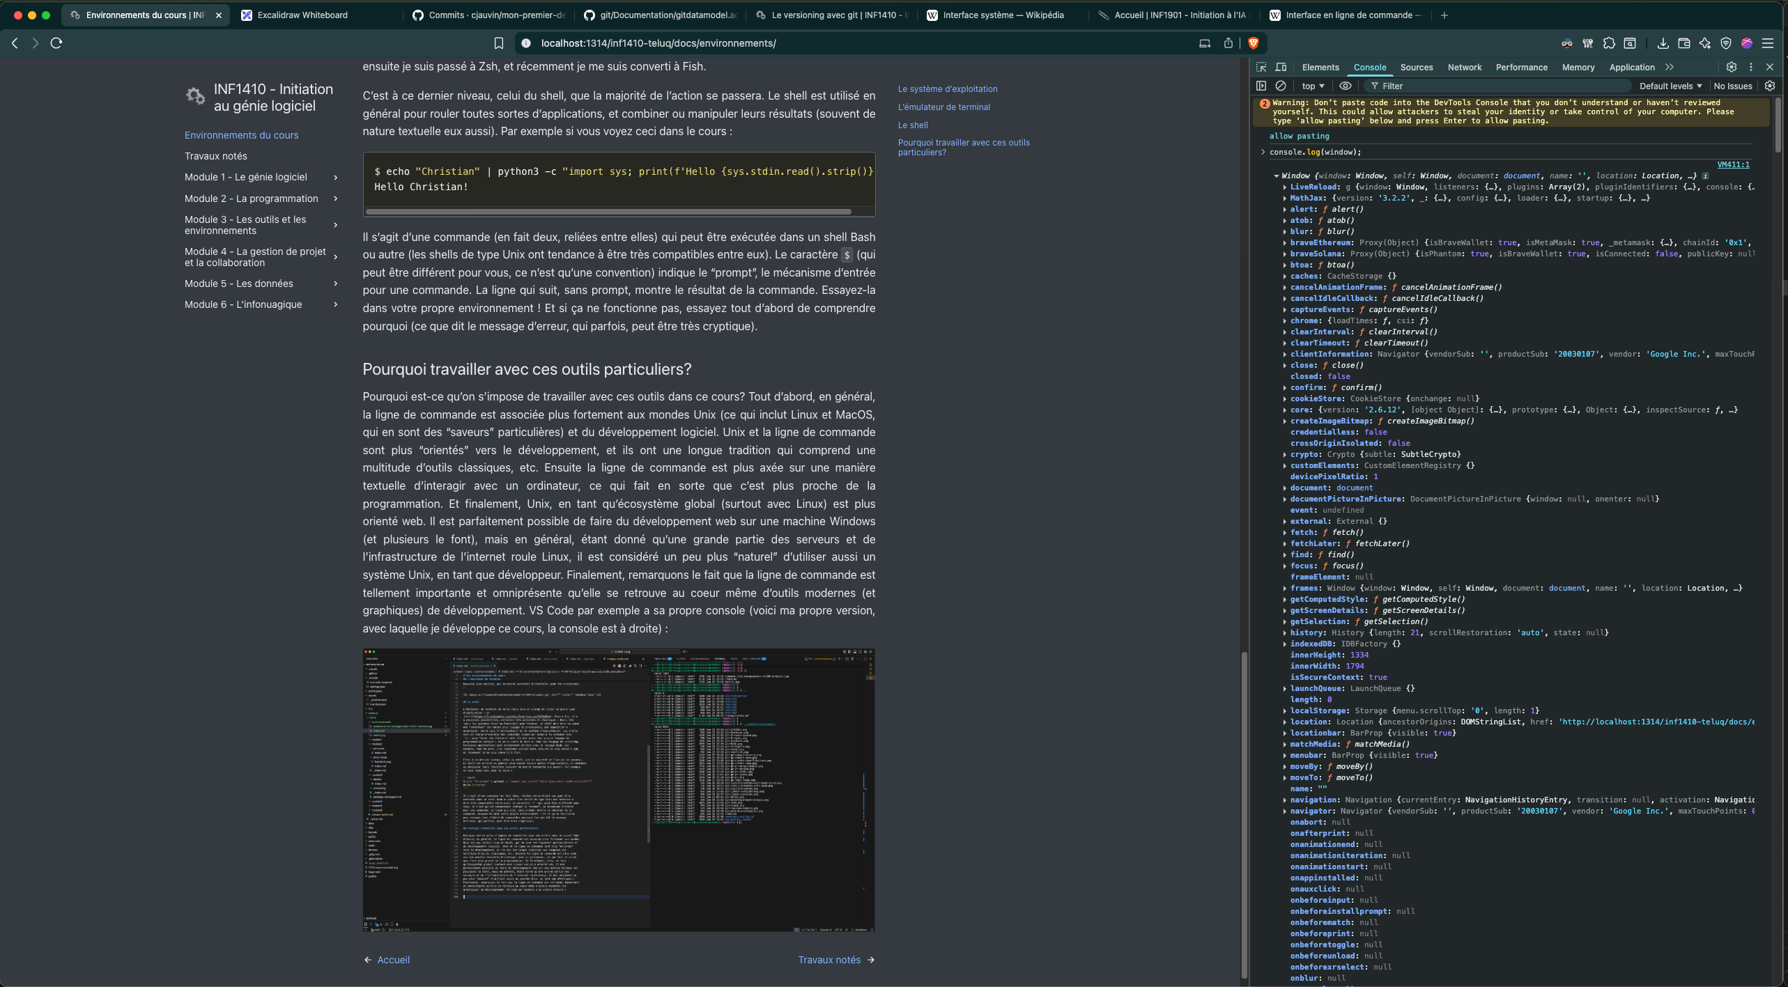Activate the inspect element picker icon
The height and width of the screenshot is (987, 1788).
pos(1261,67)
